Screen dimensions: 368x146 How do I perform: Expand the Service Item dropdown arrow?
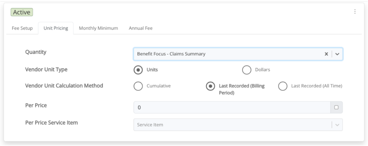(337, 125)
